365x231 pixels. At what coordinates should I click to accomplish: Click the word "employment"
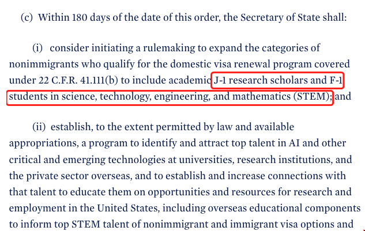click(x=35, y=207)
